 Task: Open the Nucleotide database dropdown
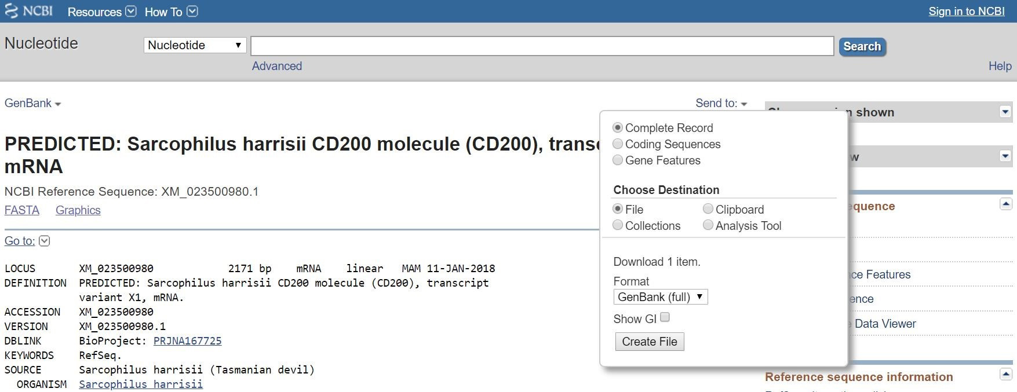[x=195, y=45]
